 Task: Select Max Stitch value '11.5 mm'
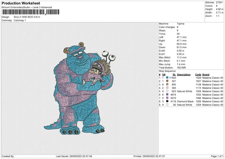(181, 57)
